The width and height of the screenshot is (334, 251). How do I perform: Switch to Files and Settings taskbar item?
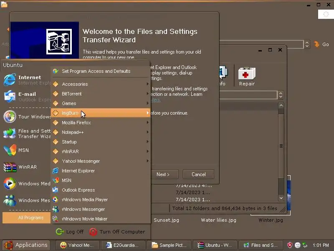(x=261, y=245)
